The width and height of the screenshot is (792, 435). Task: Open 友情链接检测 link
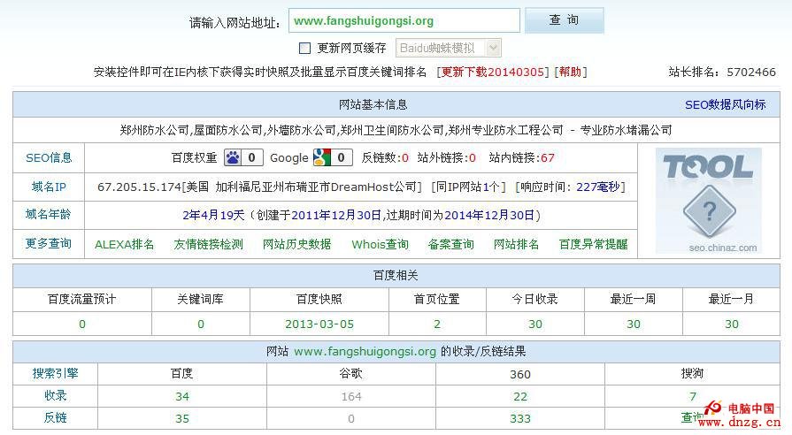(208, 244)
